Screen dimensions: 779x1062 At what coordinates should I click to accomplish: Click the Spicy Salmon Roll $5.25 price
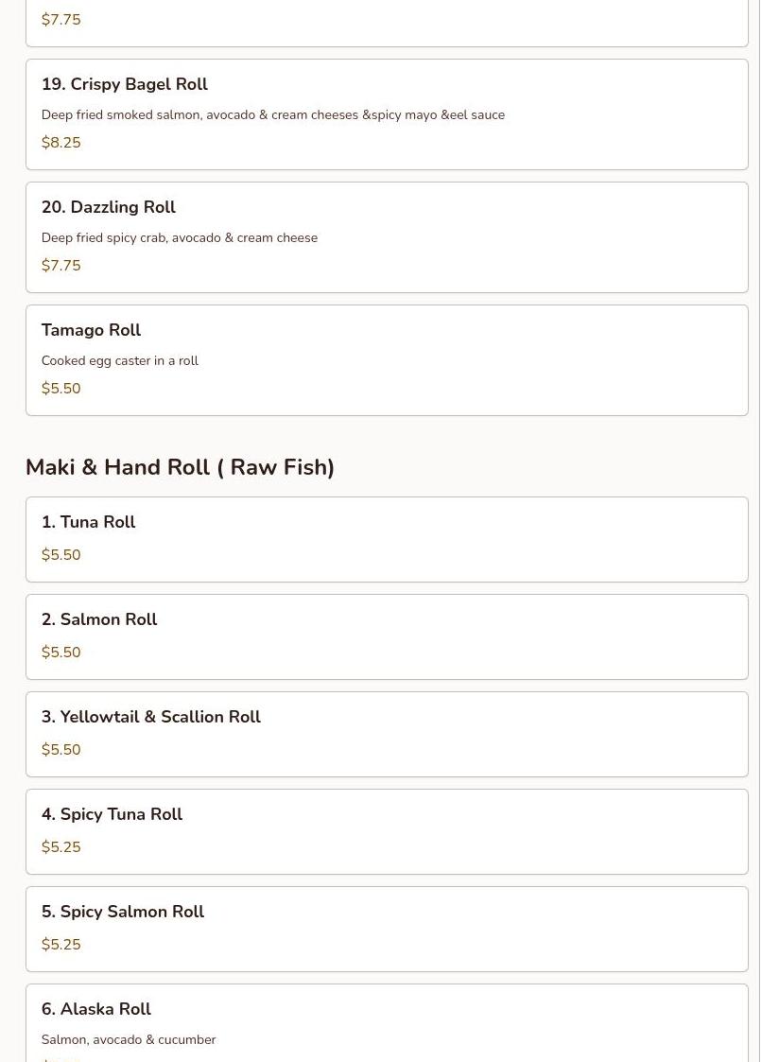click(61, 944)
